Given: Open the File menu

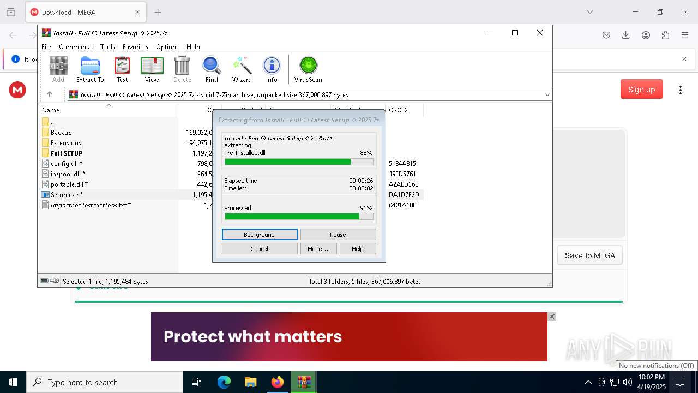Looking at the screenshot, I should click(46, 47).
